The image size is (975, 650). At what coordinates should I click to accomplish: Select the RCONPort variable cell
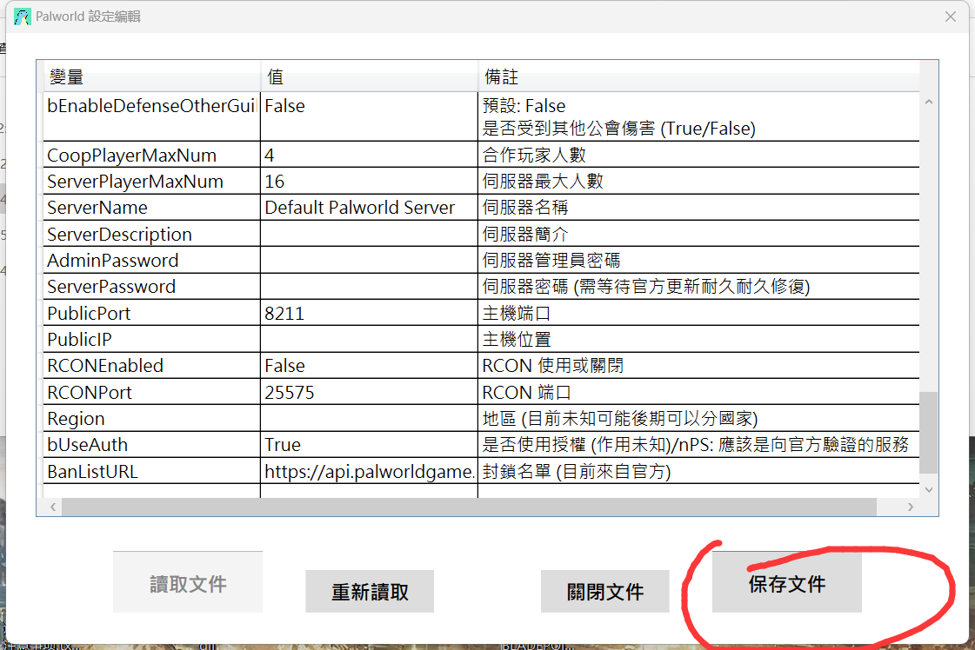pos(151,392)
